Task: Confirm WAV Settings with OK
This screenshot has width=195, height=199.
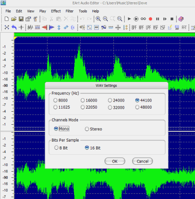Action: 115,161
